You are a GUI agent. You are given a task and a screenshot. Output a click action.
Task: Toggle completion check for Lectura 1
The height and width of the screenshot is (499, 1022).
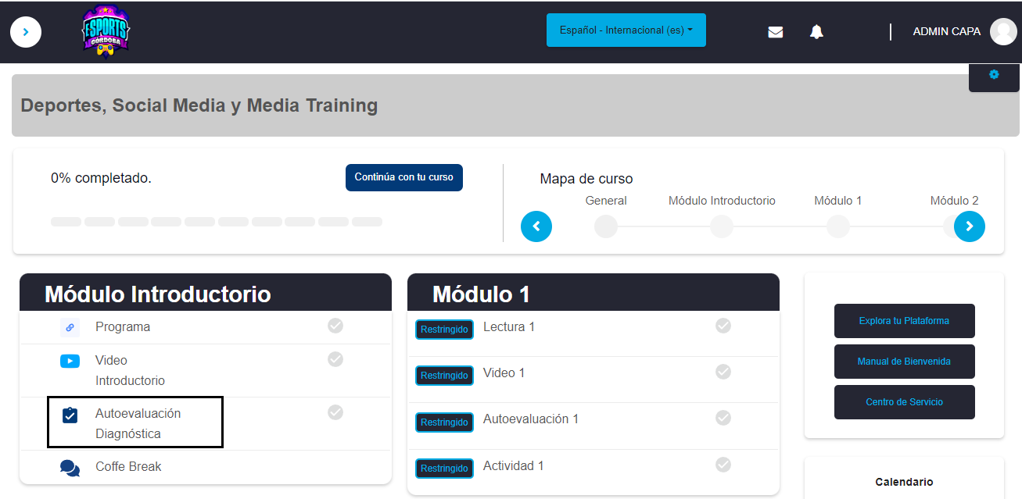click(x=723, y=326)
